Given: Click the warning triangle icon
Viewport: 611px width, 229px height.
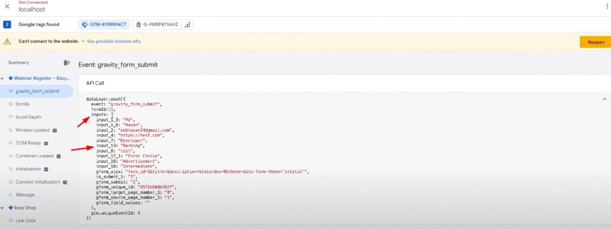Looking at the screenshot, I should point(7,41).
